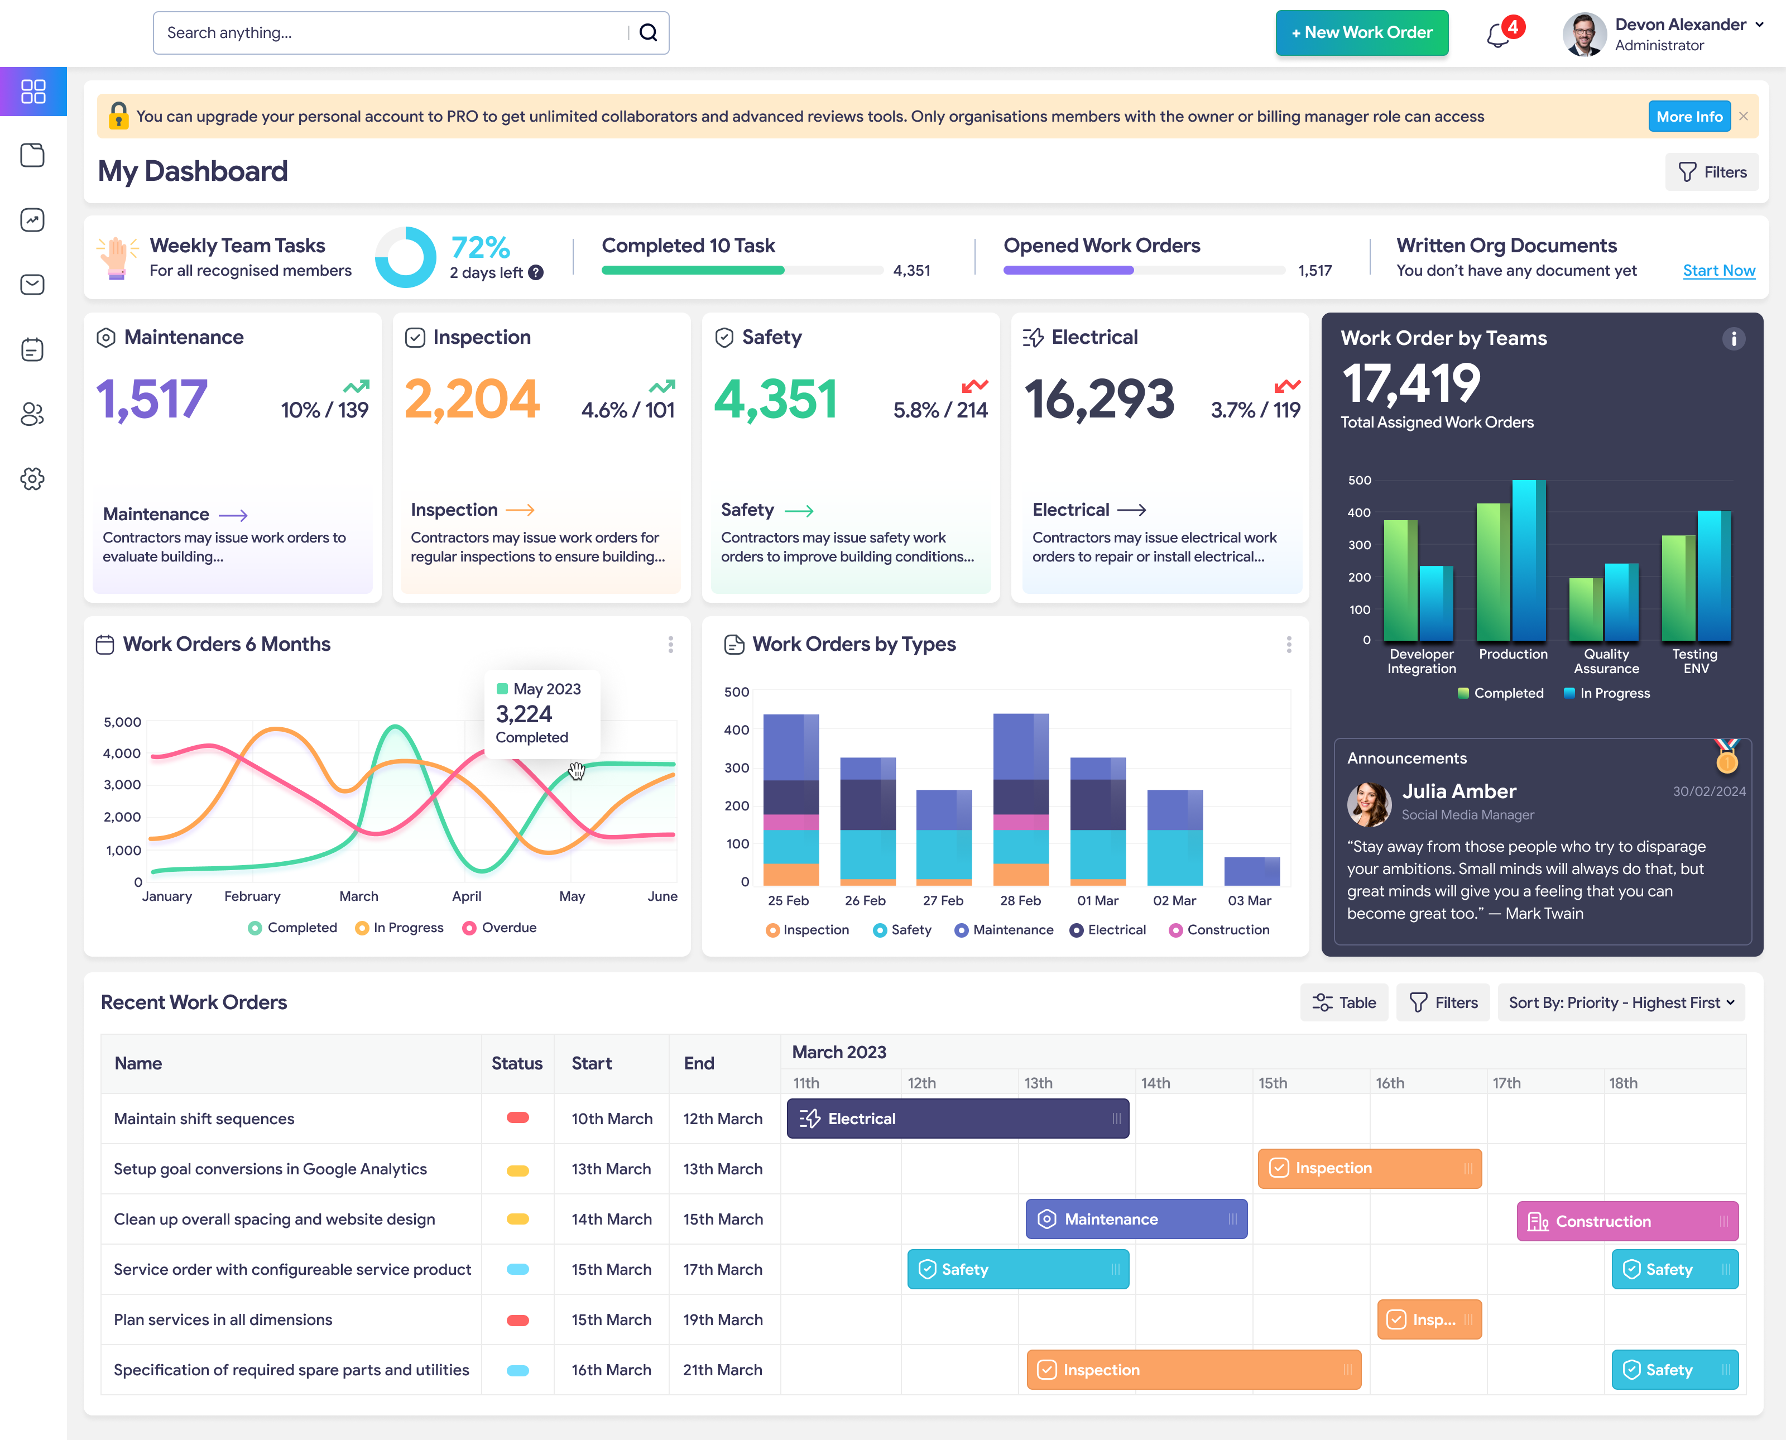
Task: Click the 'Maintain shift sequences' row name
Action: [204, 1118]
